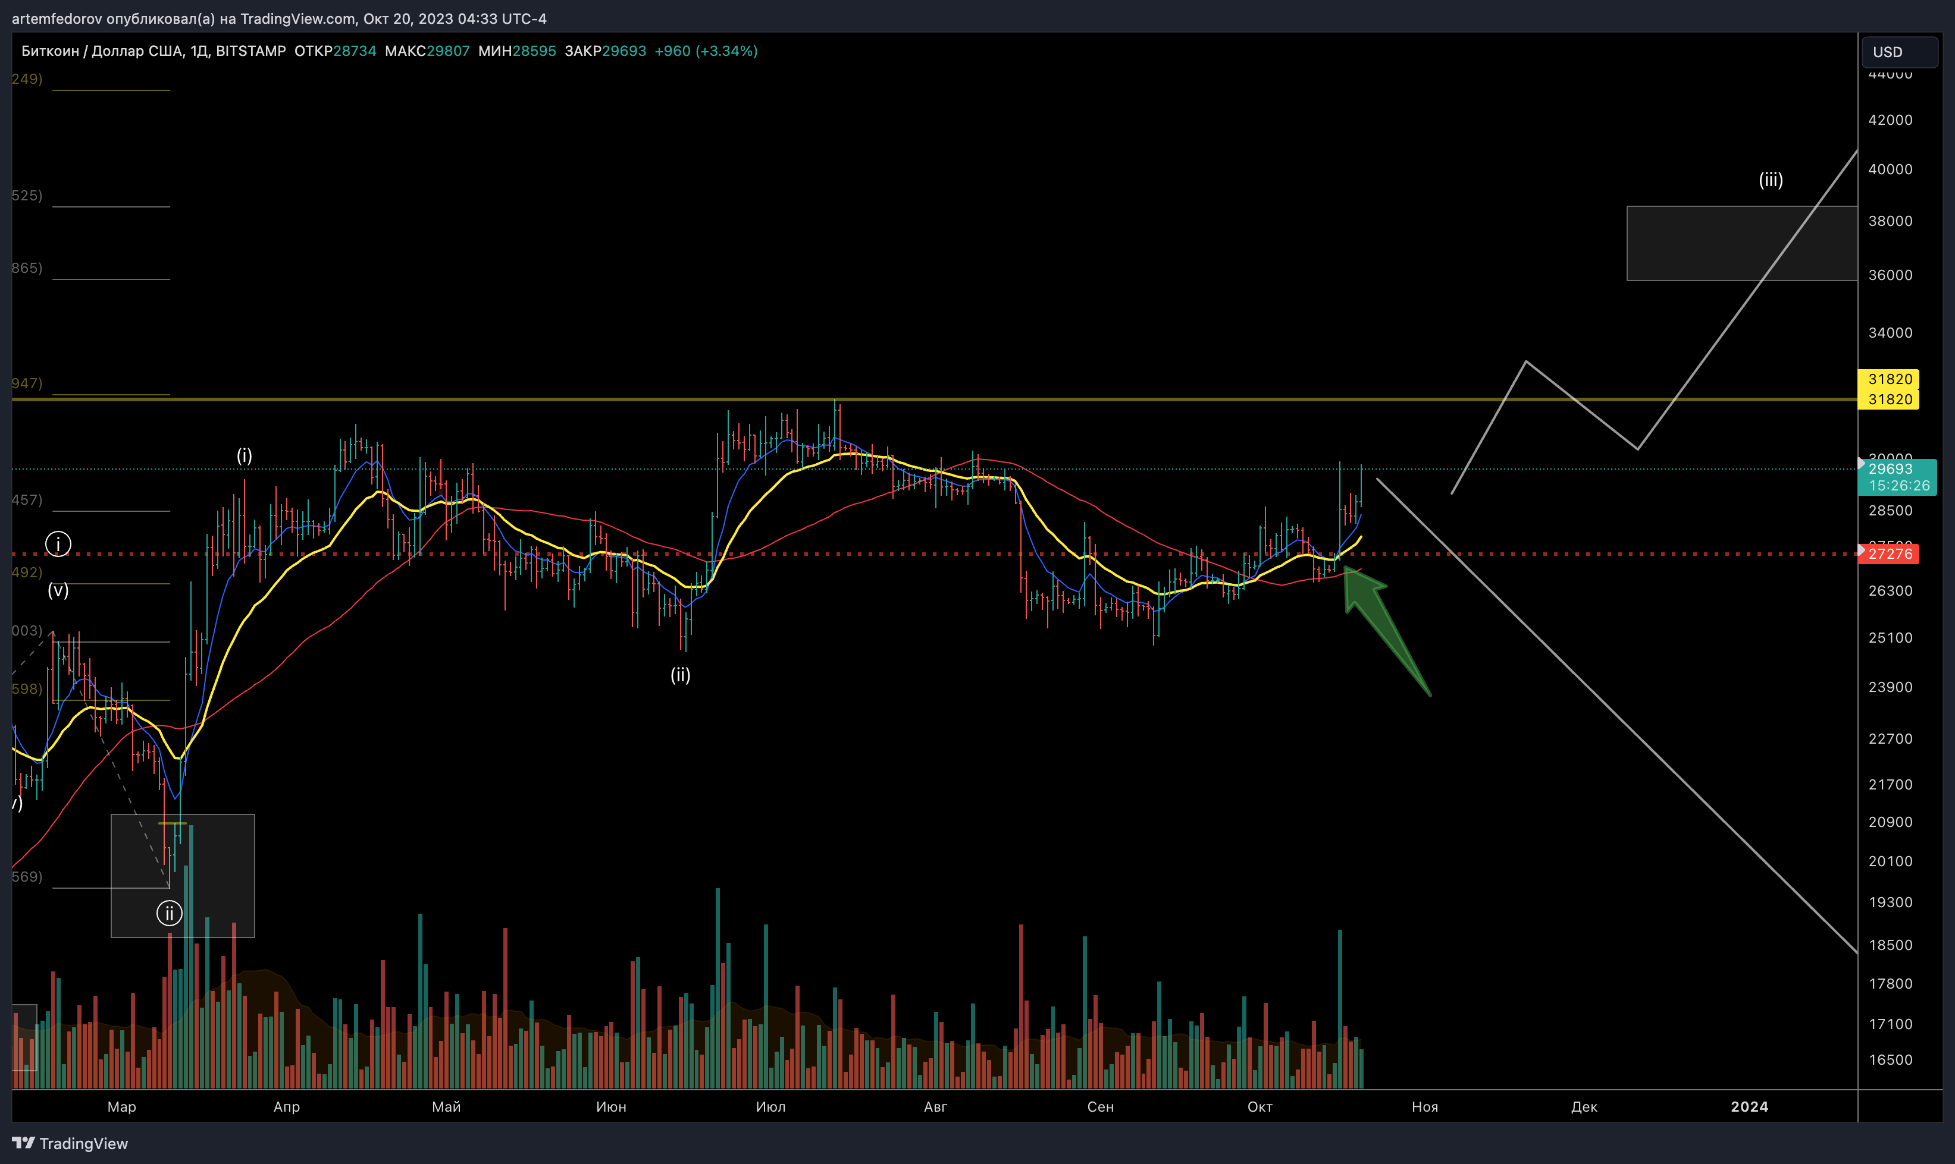
Task: Click the TradingView logo at bottom left
Action: point(70,1143)
